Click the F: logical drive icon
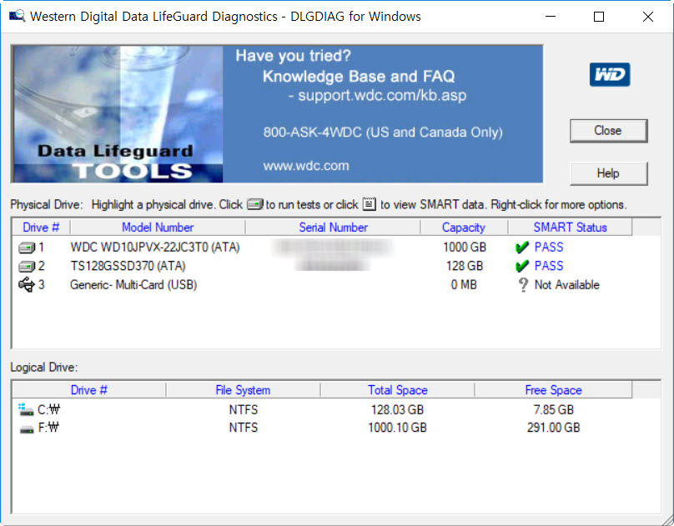 click(27, 428)
